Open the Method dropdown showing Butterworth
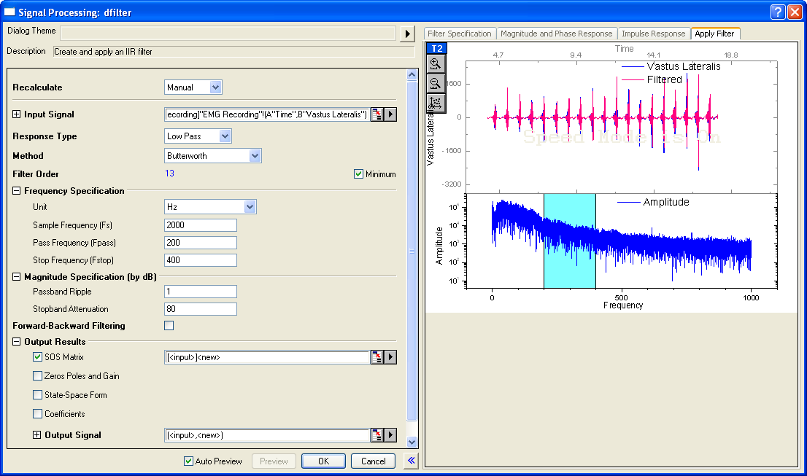This screenshot has height=476, width=807. pos(255,156)
